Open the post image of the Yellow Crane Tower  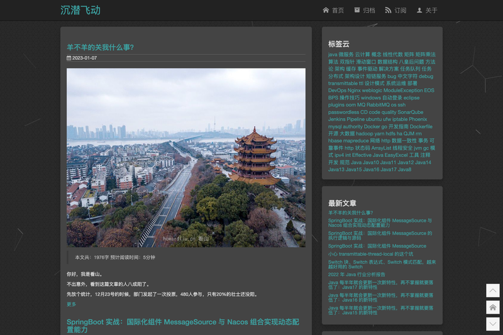(x=186, y=158)
